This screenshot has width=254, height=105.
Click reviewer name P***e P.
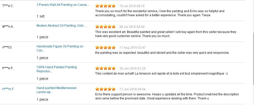click(8, 68)
